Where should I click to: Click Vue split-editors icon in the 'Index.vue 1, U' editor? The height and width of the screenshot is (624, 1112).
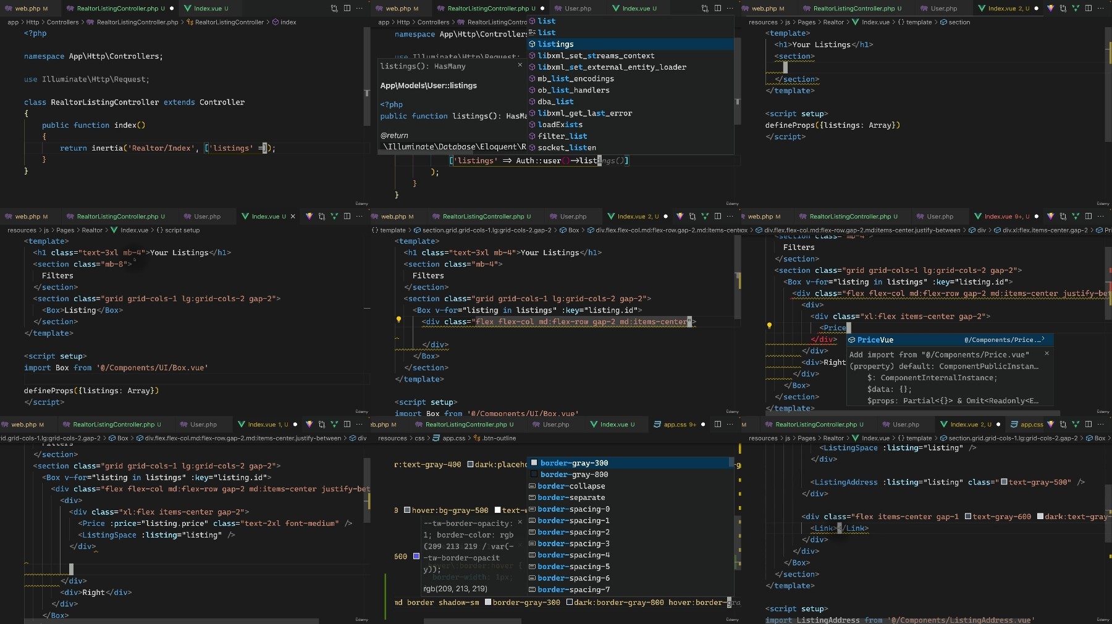tap(334, 425)
